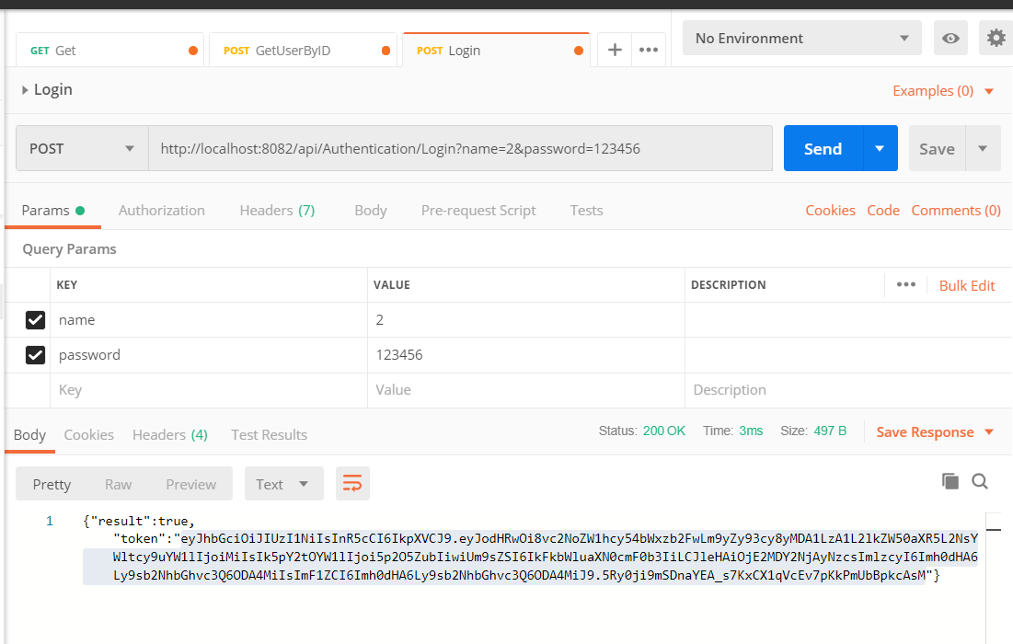1013x644 pixels.
Task: Close unsaved dot on GetUserByID tab
Action: [x=386, y=51]
